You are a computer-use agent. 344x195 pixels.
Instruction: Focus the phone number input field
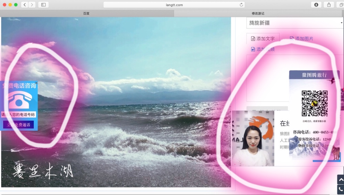coord(19,114)
